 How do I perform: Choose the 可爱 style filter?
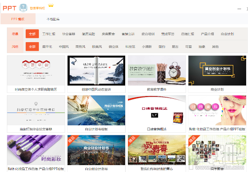pos(188,47)
